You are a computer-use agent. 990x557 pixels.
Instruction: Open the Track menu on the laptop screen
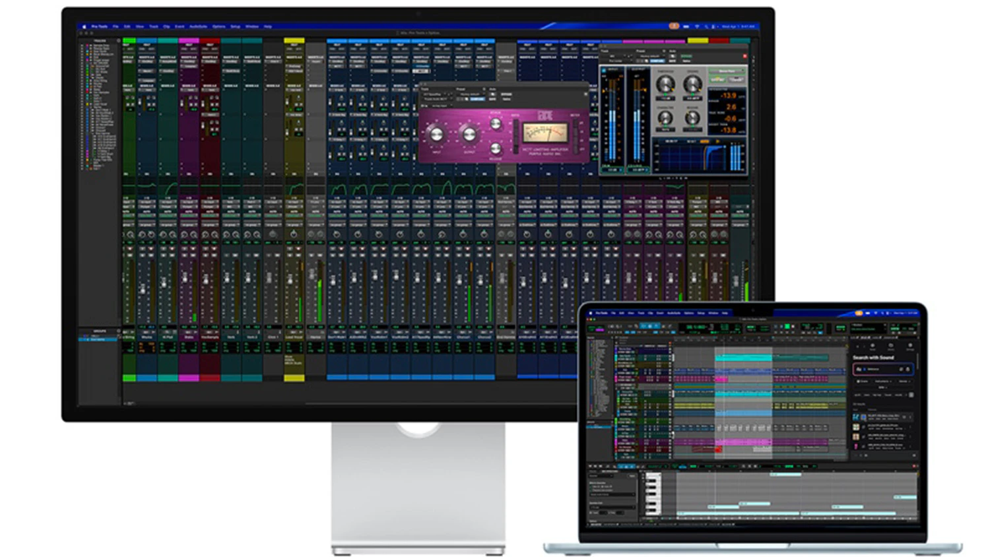coord(640,313)
